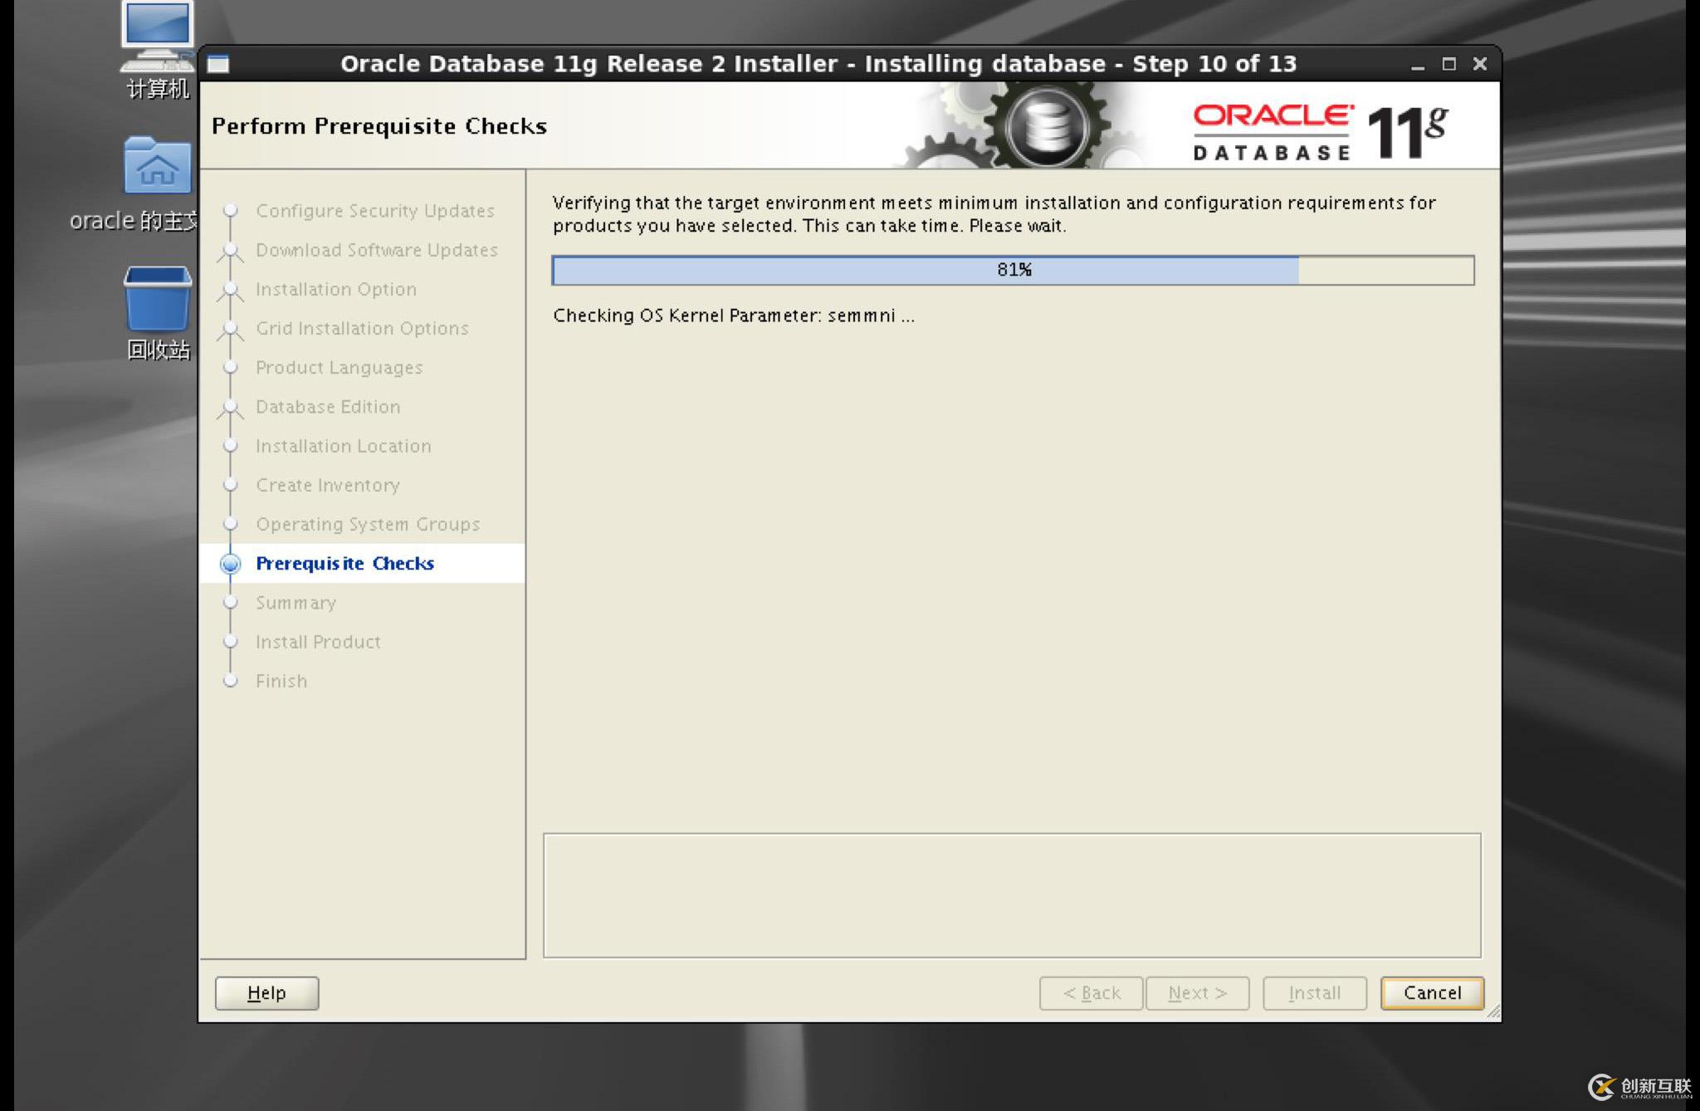This screenshot has height=1111, width=1700.
Task: Select the Database Edition step icon
Action: [x=231, y=405]
